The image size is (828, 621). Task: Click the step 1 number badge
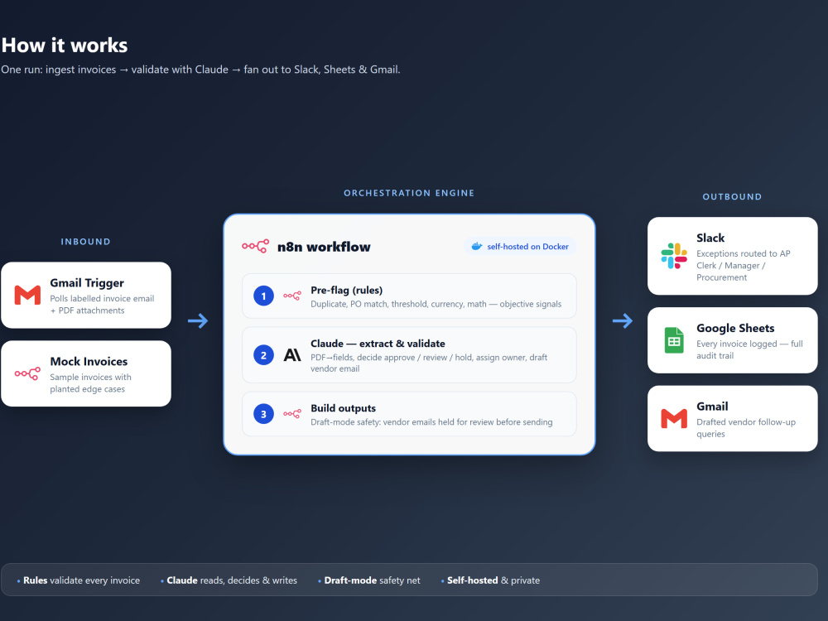[x=263, y=296]
